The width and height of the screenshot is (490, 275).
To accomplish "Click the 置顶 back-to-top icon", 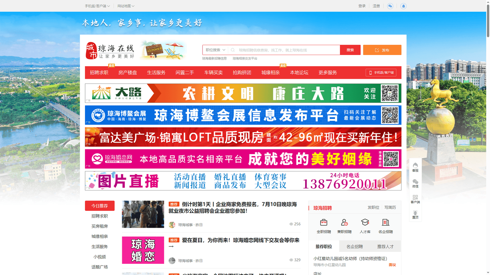I will pos(415,215).
